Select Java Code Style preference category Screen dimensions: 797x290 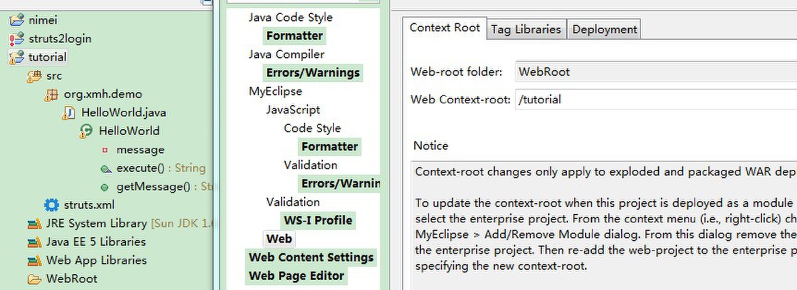pos(290,18)
